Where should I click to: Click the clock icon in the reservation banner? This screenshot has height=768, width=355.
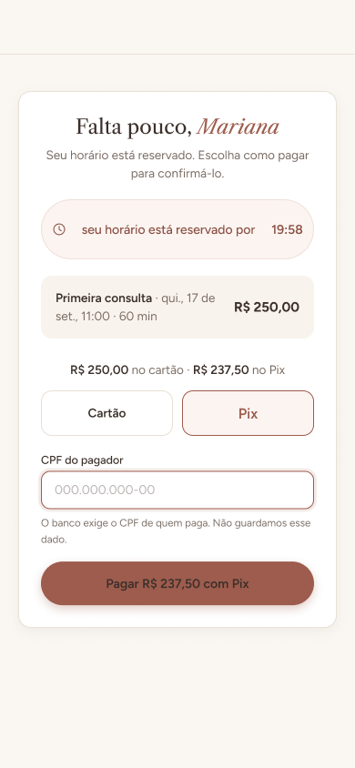[x=59, y=229]
